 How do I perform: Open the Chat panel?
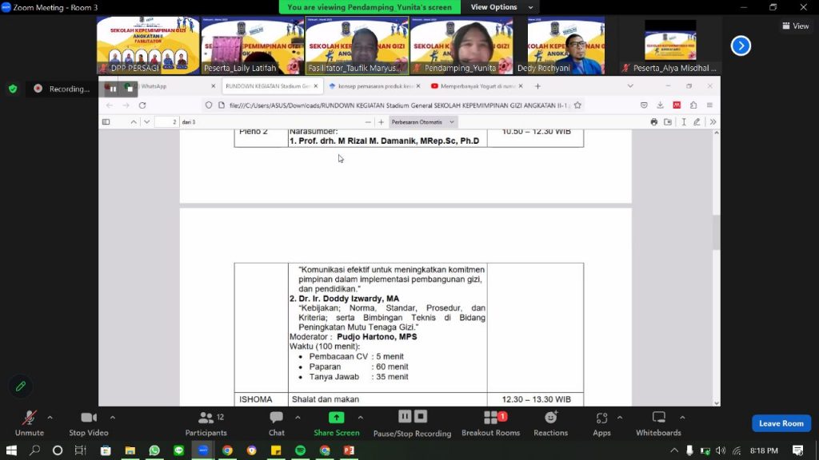pyautogui.click(x=276, y=422)
